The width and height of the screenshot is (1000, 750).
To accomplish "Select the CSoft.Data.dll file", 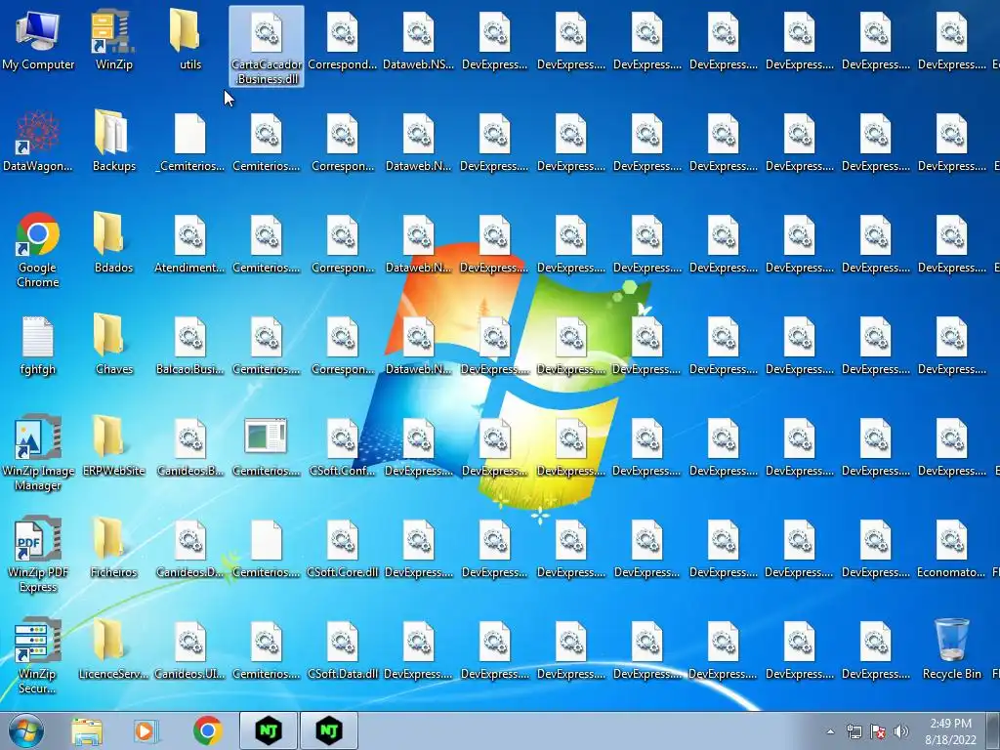I will pos(343,648).
